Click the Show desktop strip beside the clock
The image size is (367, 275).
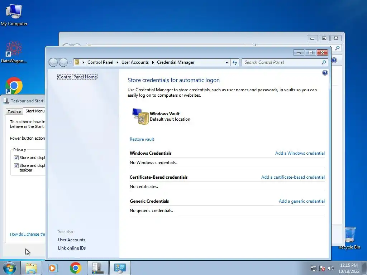click(x=364, y=268)
